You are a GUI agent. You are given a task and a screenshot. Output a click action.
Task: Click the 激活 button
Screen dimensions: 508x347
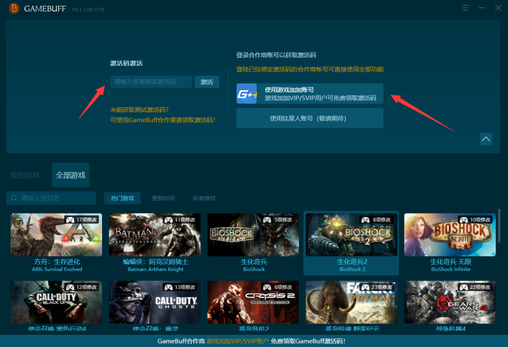point(207,82)
